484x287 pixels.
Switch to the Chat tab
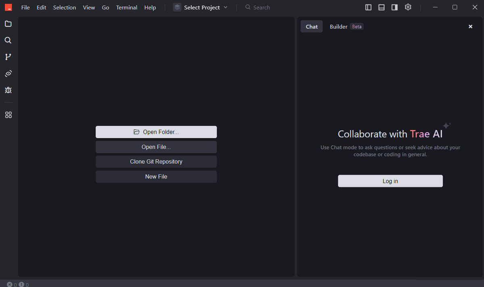(x=312, y=27)
